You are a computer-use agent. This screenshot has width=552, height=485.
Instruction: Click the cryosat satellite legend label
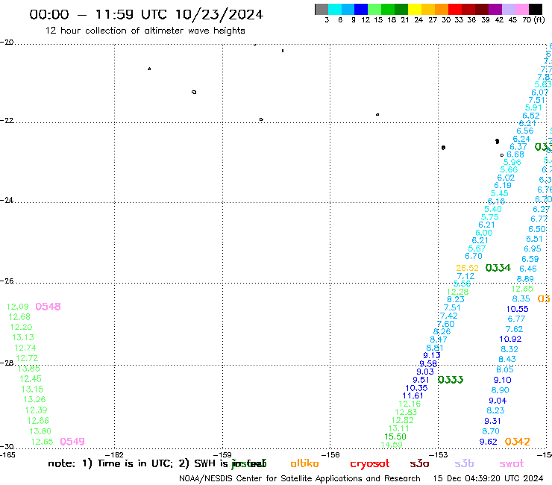tap(370, 464)
